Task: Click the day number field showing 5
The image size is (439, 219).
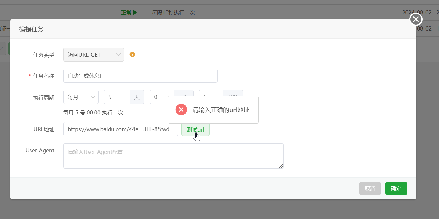Action: click(117, 97)
